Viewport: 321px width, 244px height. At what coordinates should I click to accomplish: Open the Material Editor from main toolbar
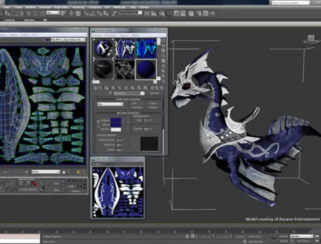(191, 14)
